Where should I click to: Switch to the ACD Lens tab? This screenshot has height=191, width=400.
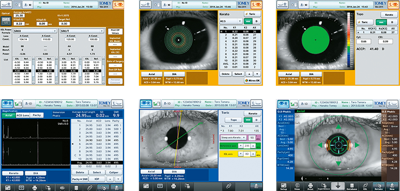23,116
